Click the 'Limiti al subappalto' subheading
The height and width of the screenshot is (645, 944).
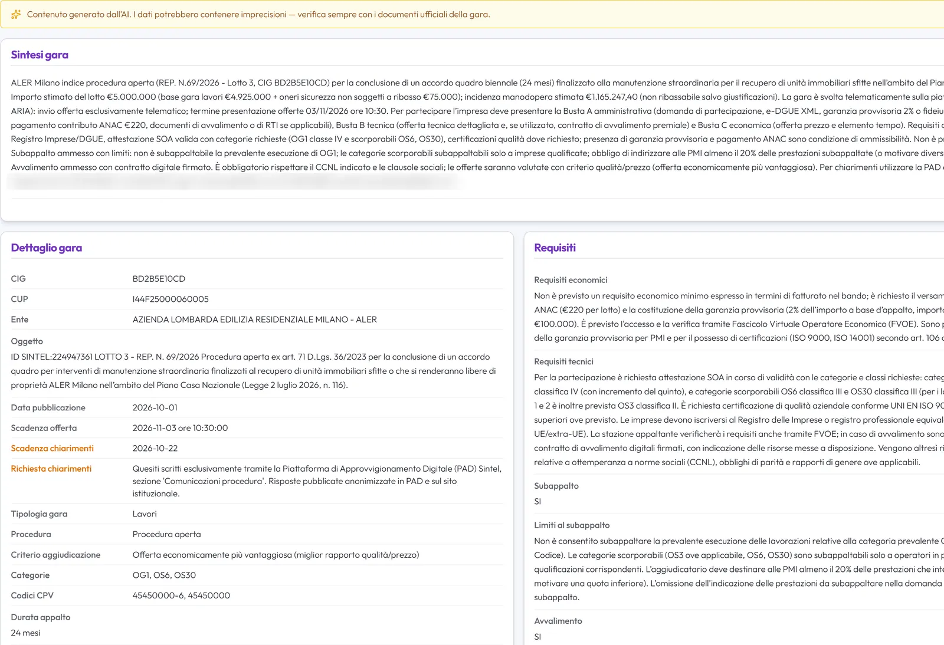[x=572, y=525]
